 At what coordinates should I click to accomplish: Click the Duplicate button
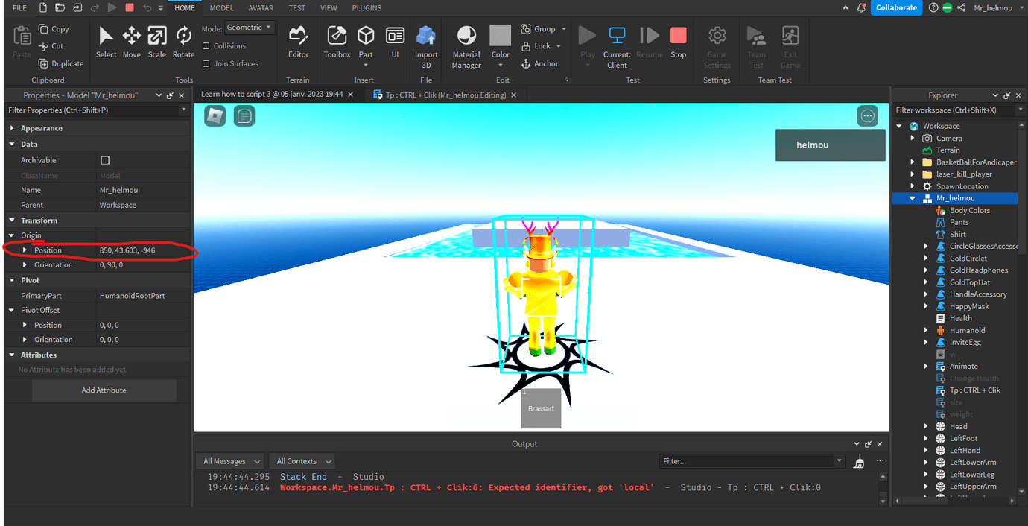[x=61, y=63]
